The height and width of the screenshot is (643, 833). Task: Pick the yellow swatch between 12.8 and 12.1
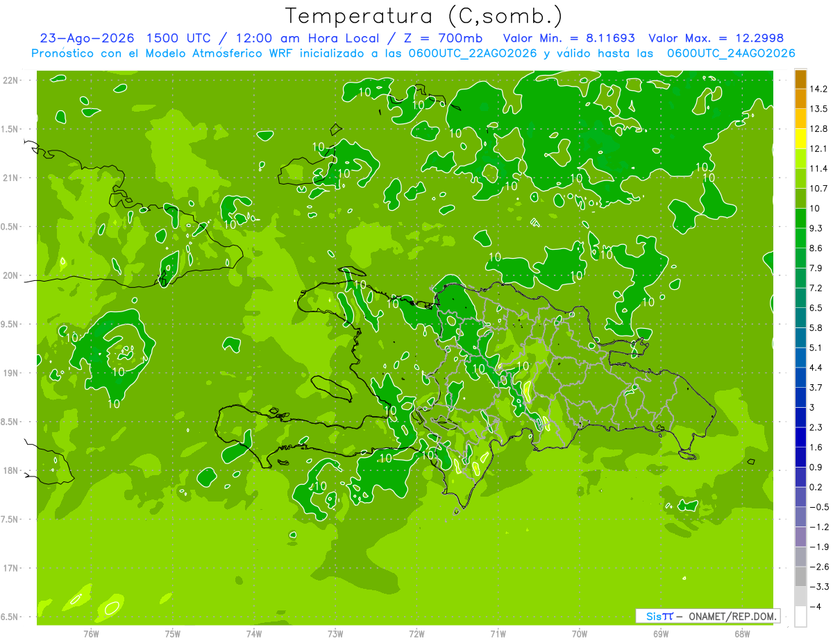800,139
